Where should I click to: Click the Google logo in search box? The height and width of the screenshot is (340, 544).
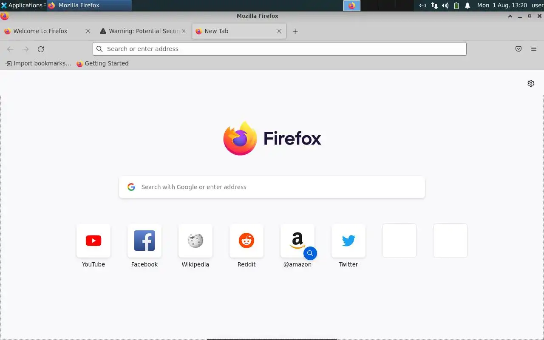(131, 187)
